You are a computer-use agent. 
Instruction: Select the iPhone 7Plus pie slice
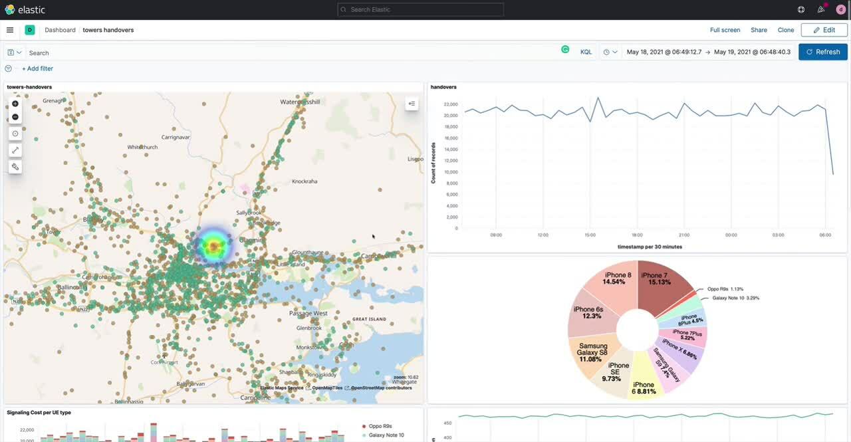(x=688, y=335)
